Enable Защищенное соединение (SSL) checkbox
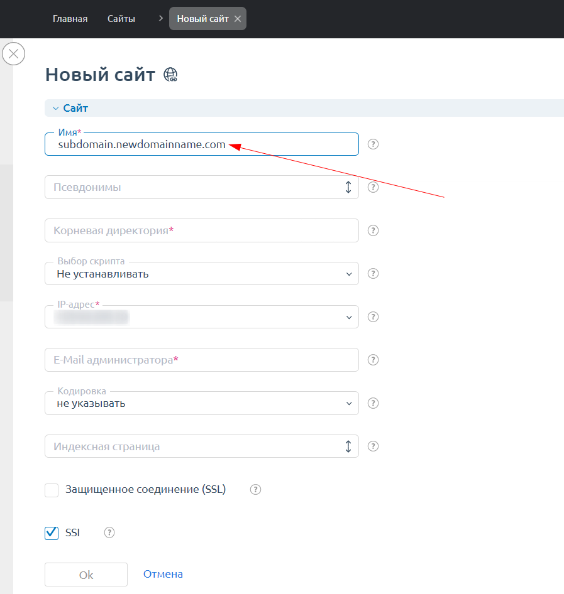564x594 pixels. tap(52, 490)
